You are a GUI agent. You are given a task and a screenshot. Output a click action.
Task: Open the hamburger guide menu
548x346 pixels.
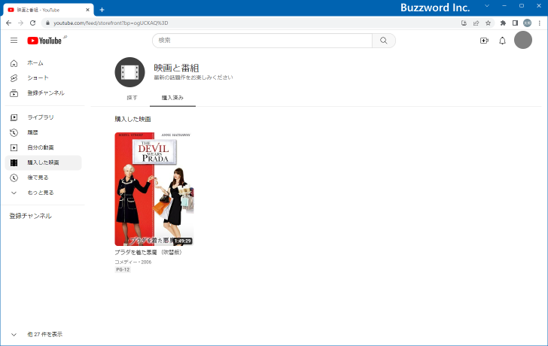(14, 41)
